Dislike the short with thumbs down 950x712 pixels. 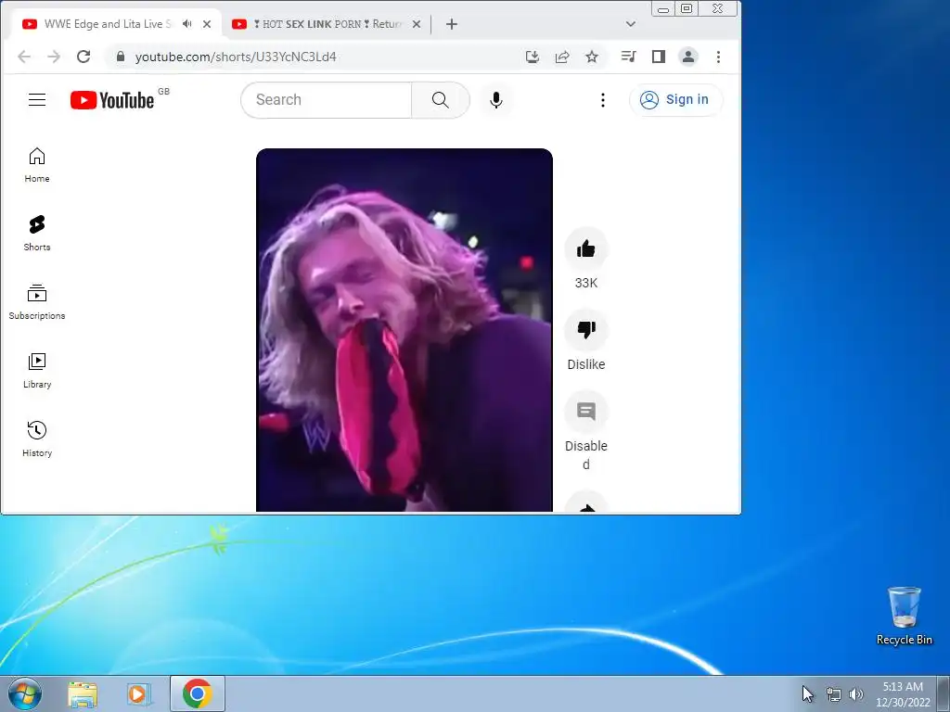(x=586, y=330)
